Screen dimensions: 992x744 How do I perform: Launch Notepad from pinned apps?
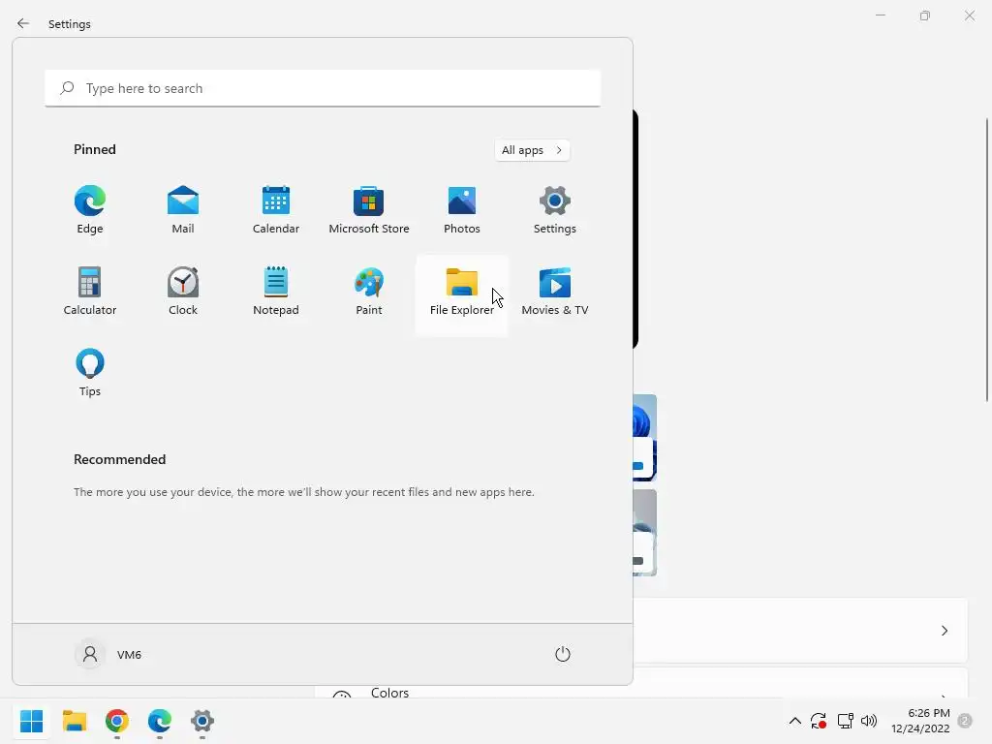coord(276,292)
